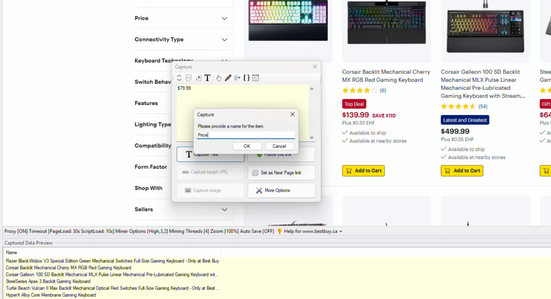Click the Capture Text button
This screenshot has width=551, height=299.
tap(210, 154)
